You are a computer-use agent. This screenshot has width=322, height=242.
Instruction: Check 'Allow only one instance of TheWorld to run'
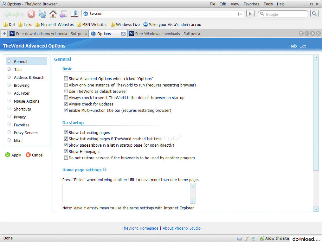tap(66, 85)
